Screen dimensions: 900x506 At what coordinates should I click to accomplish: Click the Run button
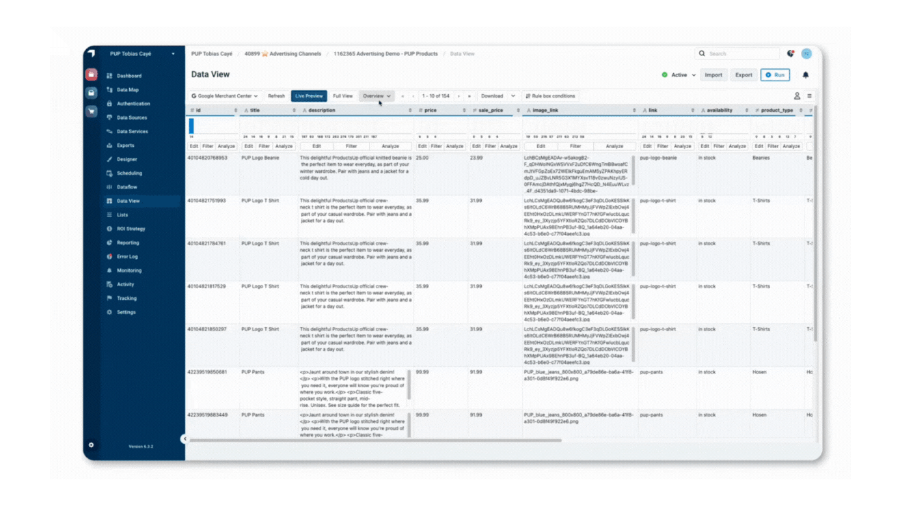(x=775, y=75)
